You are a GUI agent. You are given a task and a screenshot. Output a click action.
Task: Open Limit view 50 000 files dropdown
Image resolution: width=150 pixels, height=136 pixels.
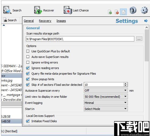(106, 96)
